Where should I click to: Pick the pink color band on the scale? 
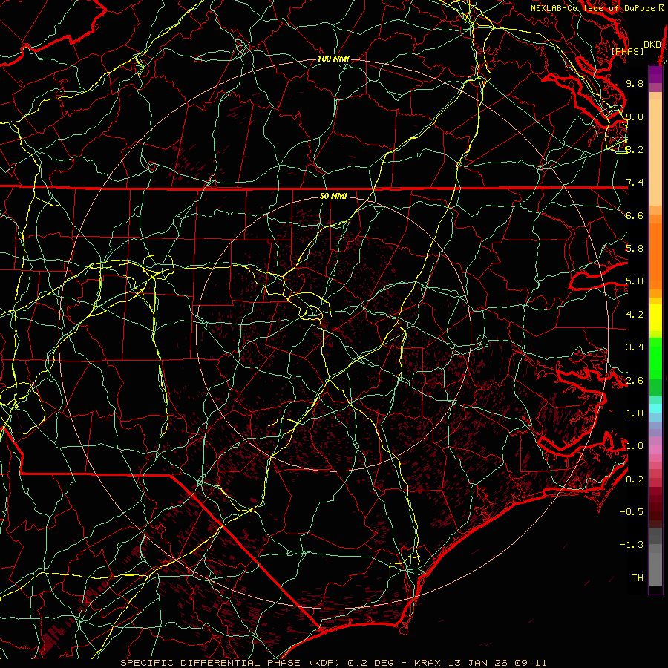pyautogui.click(x=655, y=450)
